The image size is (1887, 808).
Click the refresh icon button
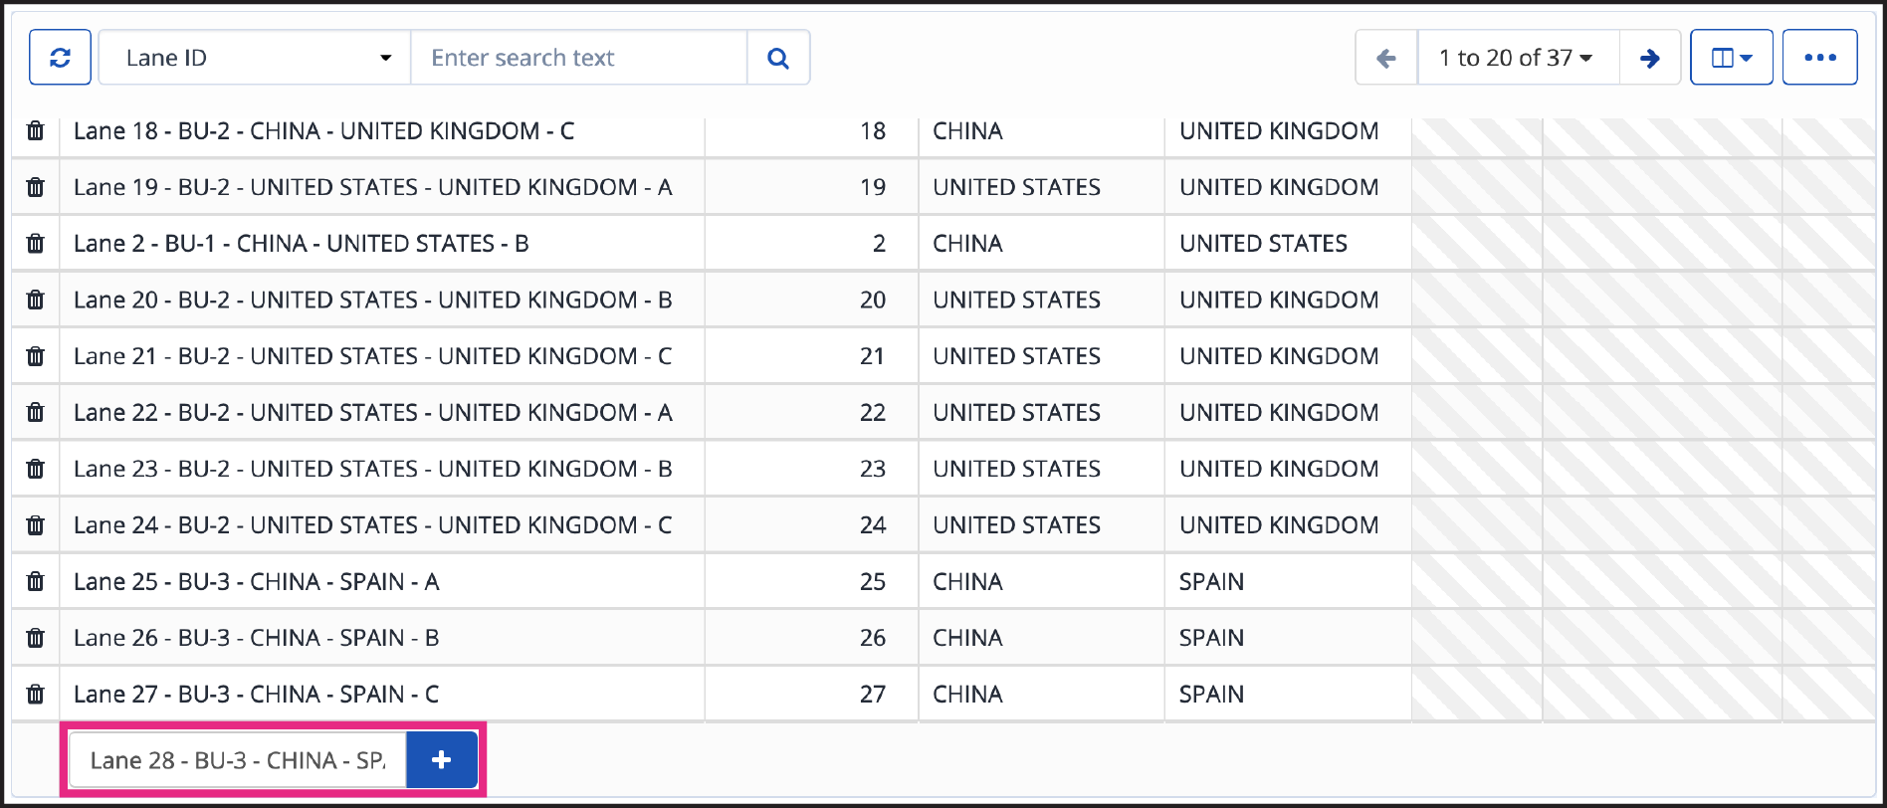(61, 58)
